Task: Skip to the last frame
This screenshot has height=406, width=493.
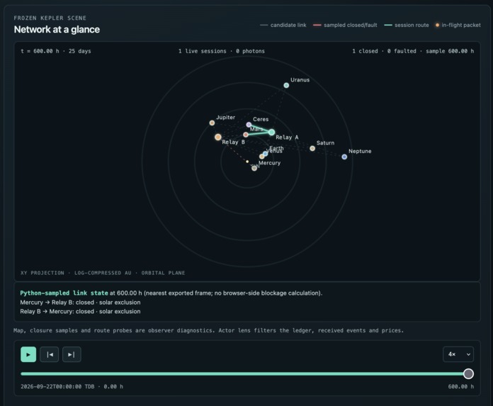Action: [x=72, y=354]
